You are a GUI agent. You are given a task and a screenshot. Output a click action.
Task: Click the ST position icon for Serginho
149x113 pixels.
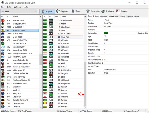coord(51,73)
